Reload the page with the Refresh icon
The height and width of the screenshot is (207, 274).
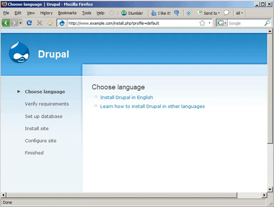[x=29, y=23]
